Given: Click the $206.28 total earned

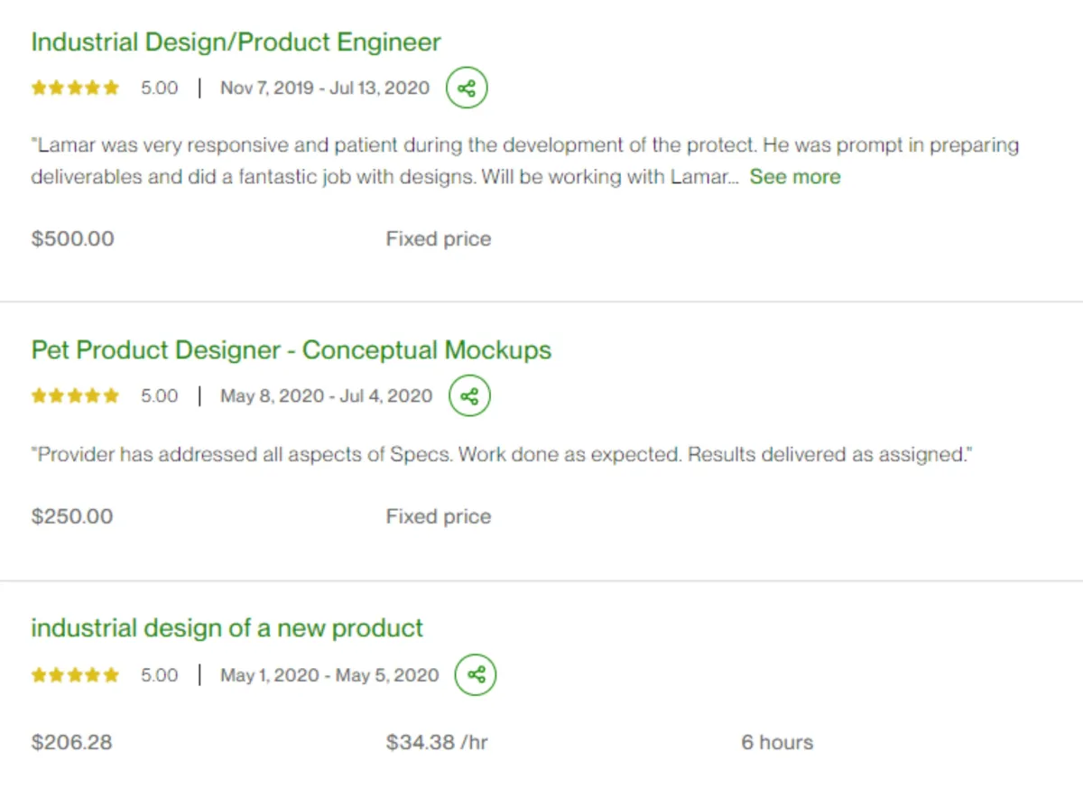Looking at the screenshot, I should point(71,742).
